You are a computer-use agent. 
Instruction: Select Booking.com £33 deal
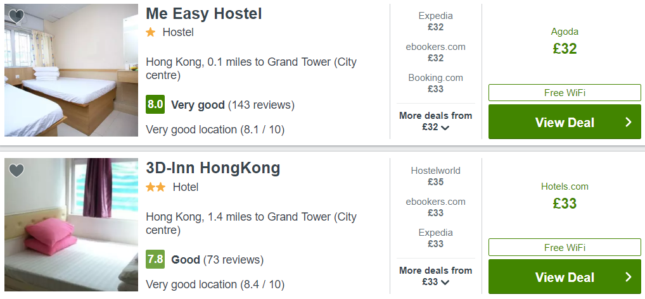point(435,83)
